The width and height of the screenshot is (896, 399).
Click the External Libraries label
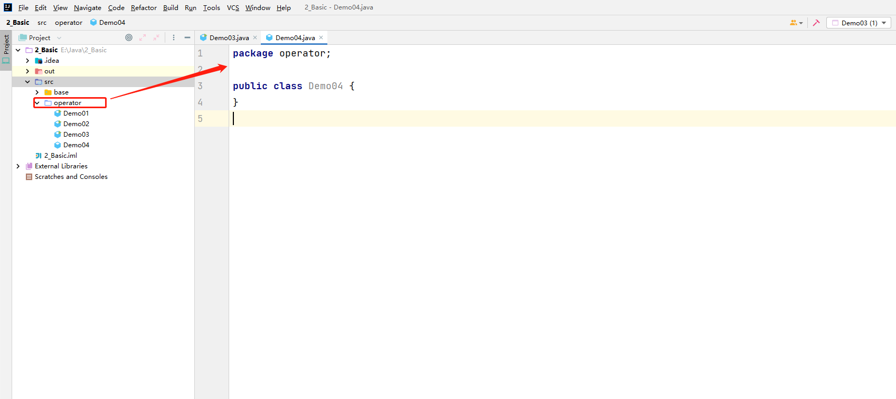point(61,166)
